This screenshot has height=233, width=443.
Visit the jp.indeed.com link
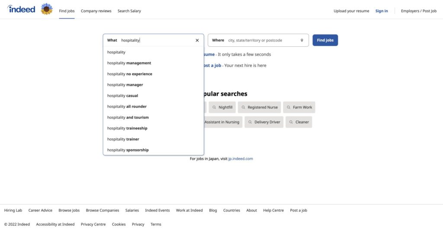(241, 159)
